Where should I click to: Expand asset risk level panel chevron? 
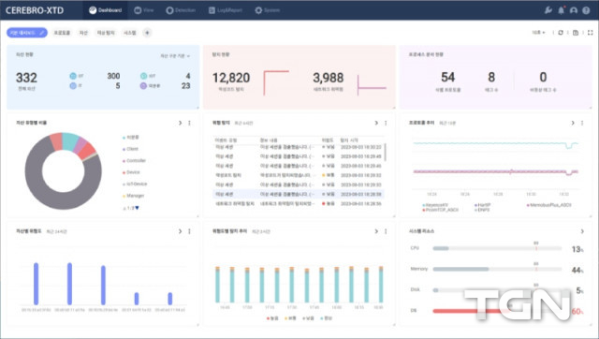coord(180,231)
